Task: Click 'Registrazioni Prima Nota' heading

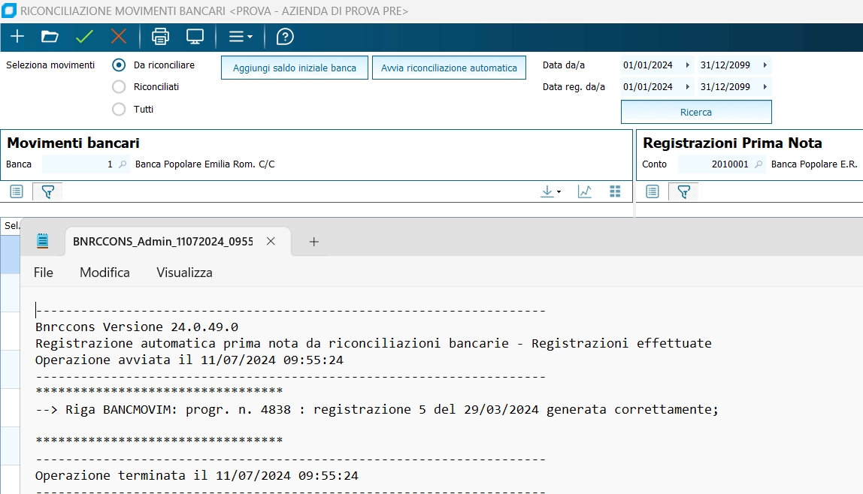Action: click(x=732, y=143)
